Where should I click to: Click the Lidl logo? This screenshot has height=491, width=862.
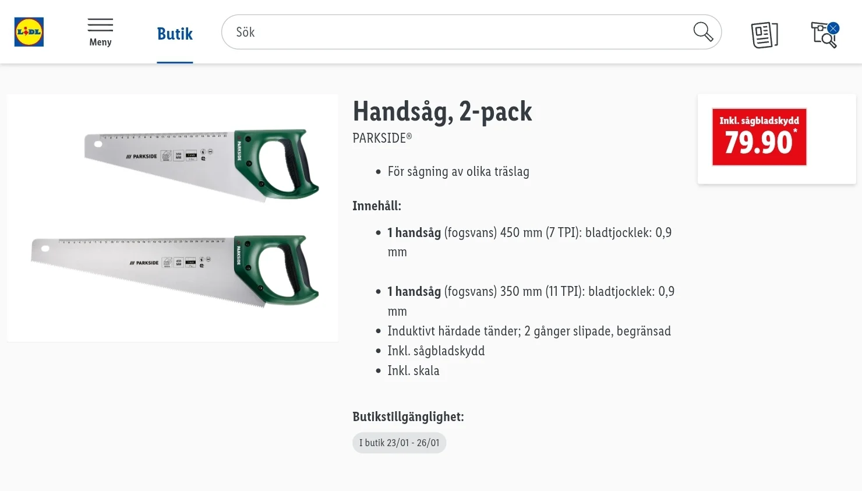(29, 32)
